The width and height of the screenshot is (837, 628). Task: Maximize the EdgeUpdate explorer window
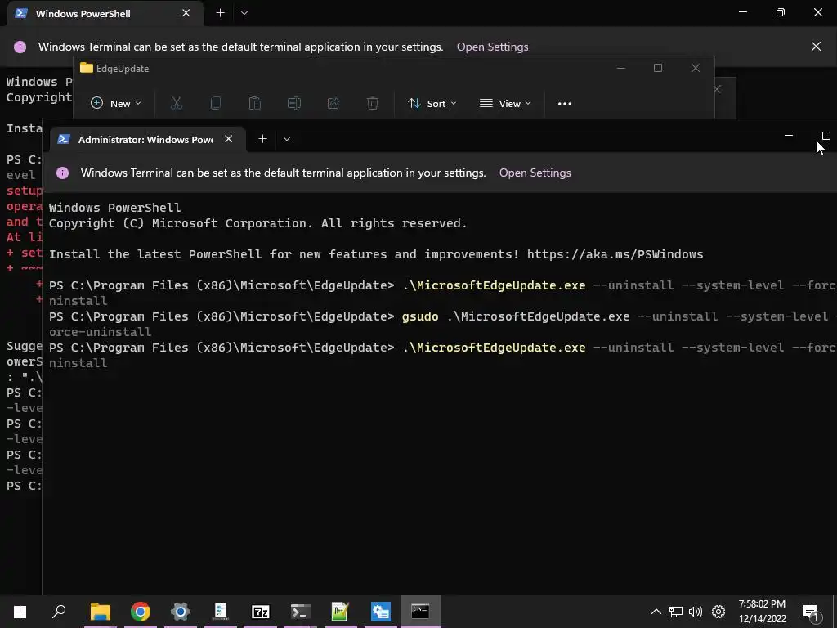coord(658,68)
